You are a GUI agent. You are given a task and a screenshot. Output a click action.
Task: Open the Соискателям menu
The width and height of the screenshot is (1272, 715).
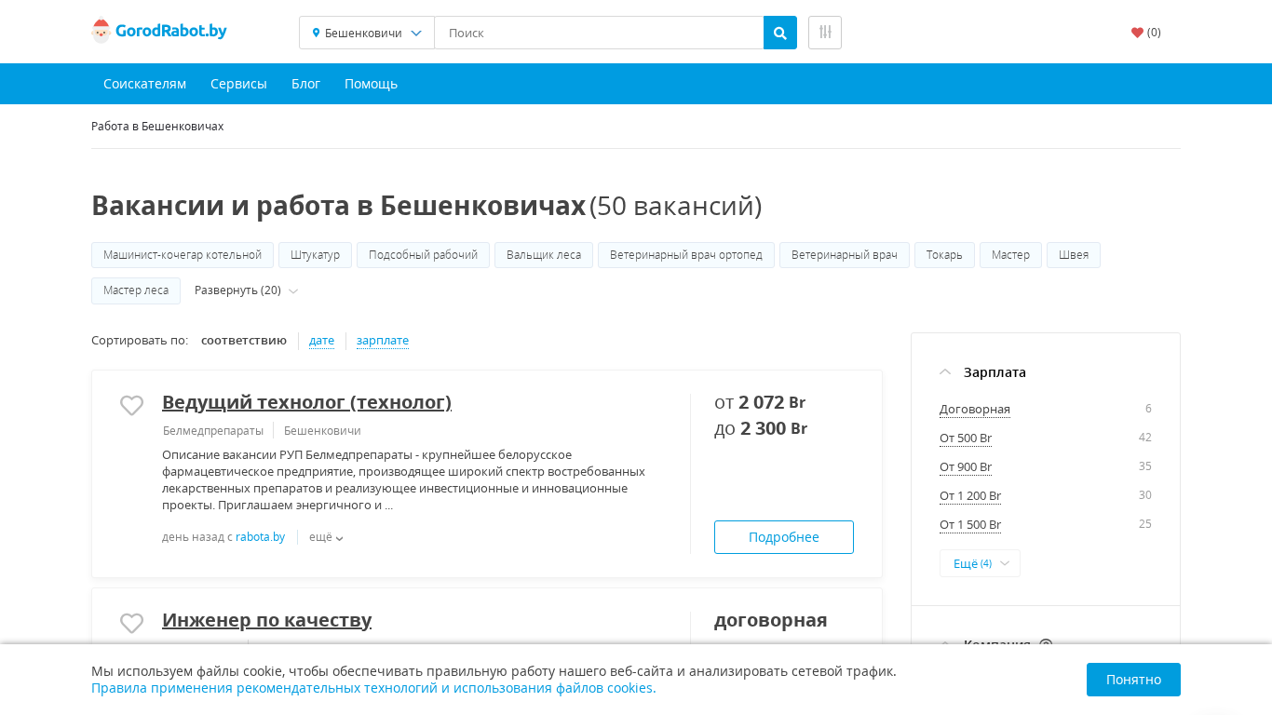point(144,84)
